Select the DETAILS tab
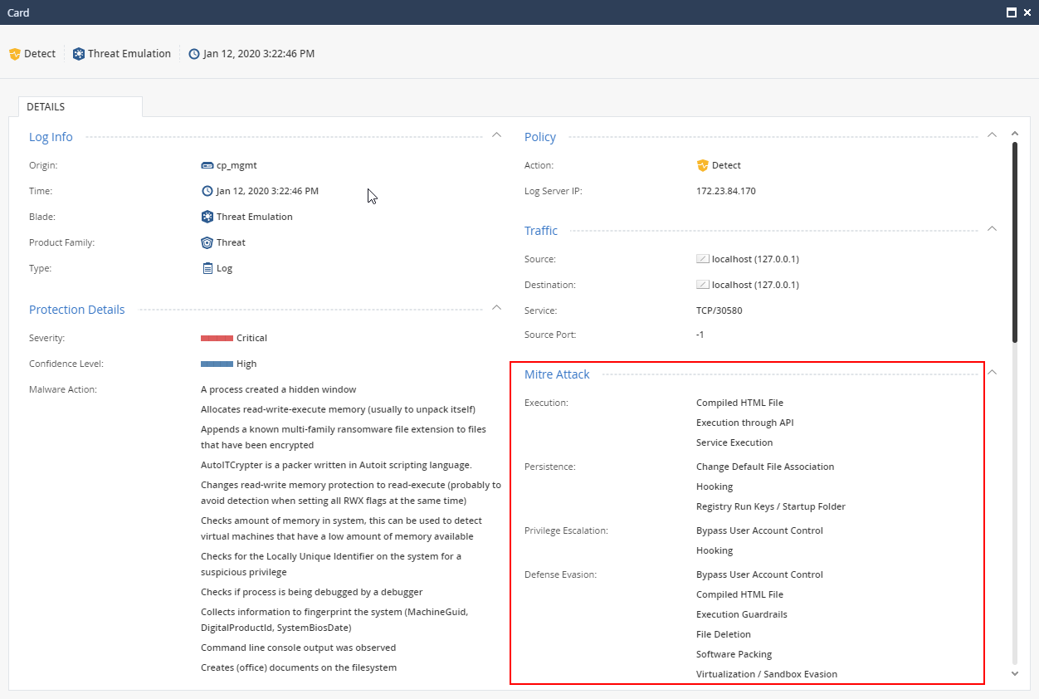Viewport: 1039px width, 699px height. [x=46, y=107]
